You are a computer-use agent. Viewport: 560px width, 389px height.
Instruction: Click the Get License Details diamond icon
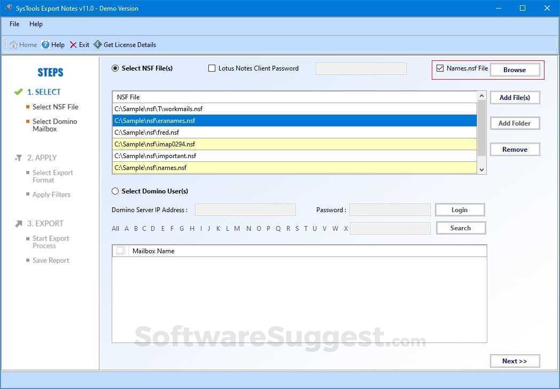click(x=98, y=44)
